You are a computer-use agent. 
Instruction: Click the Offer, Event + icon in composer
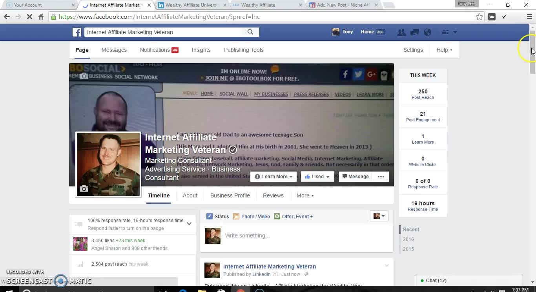pyautogui.click(x=277, y=216)
